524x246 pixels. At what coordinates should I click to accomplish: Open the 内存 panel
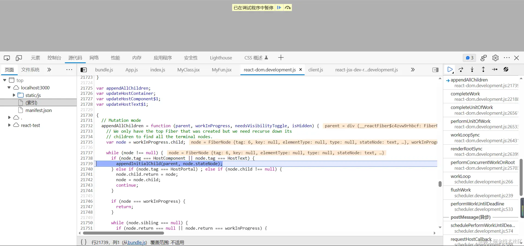(137, 58)
